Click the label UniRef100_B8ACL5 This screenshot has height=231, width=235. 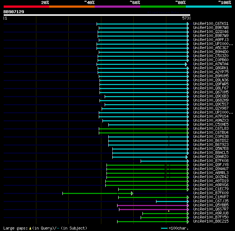pos(211,153)
